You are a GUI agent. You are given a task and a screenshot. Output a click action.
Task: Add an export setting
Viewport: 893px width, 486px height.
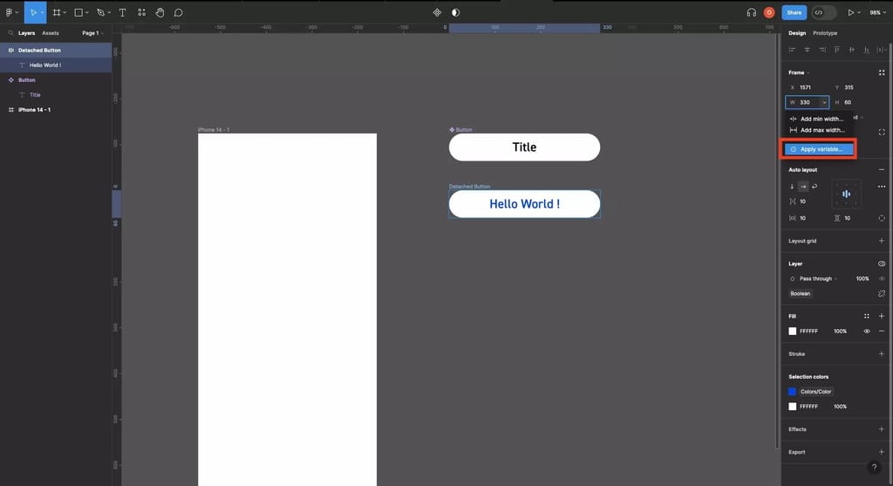882,452
